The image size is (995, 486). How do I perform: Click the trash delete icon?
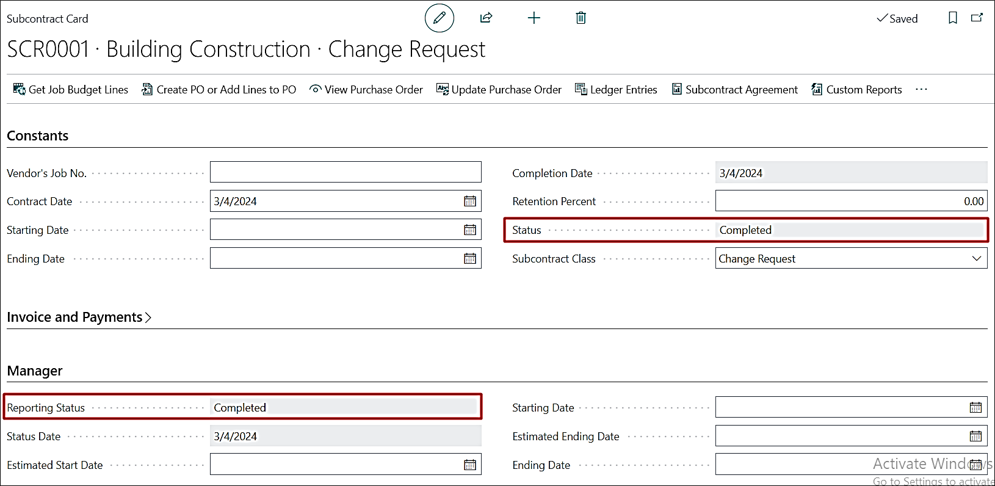pos(581,18)
